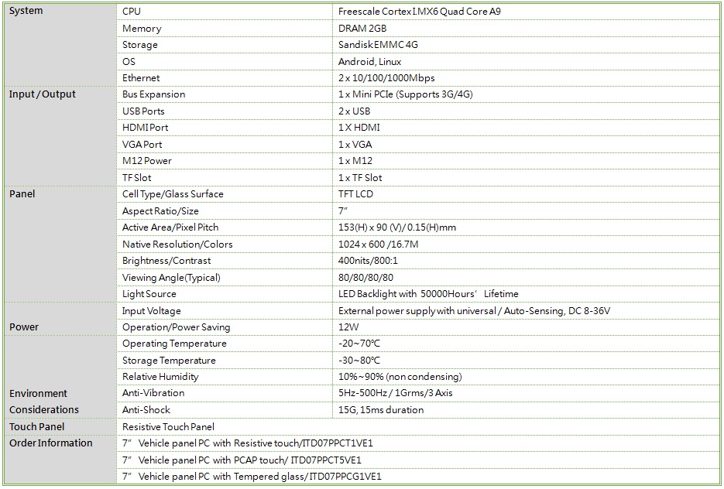Select 'Viewing Angle(Typical)' label
The image size is (724, 489).
(171, 277)
